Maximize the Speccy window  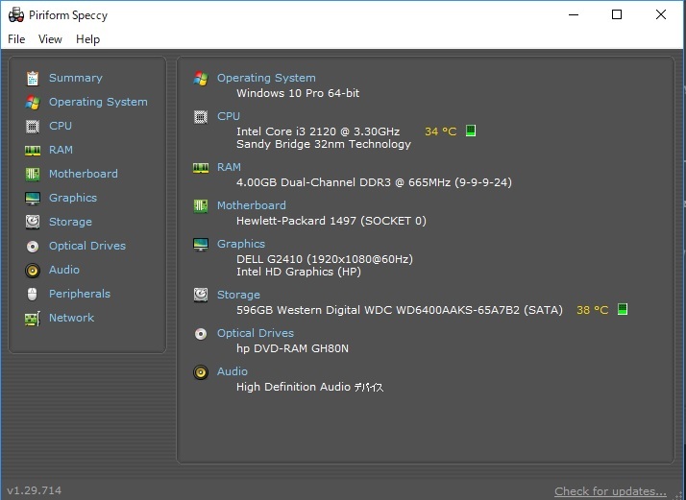(x=617, y=14)
